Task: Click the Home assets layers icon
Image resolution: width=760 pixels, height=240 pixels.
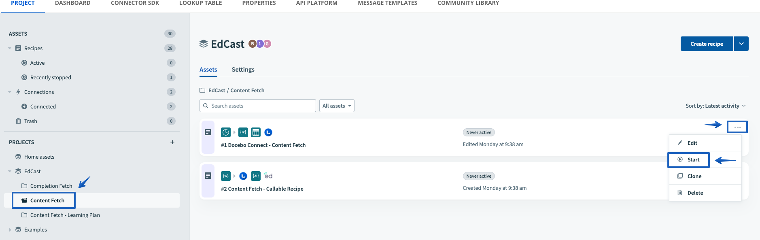Action: [18, 157]
